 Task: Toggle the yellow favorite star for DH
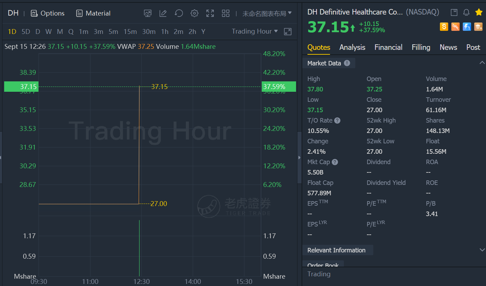pyautogui.click(x=479, y=12)
